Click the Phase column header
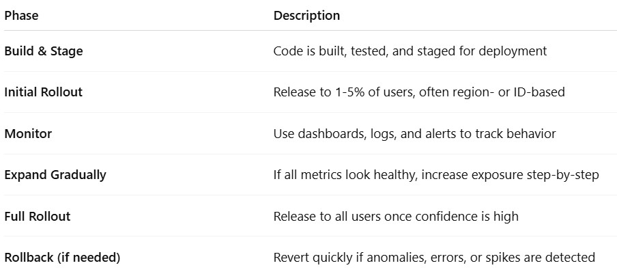This screenshot has width=617, height=272. (x=21, y=16)
